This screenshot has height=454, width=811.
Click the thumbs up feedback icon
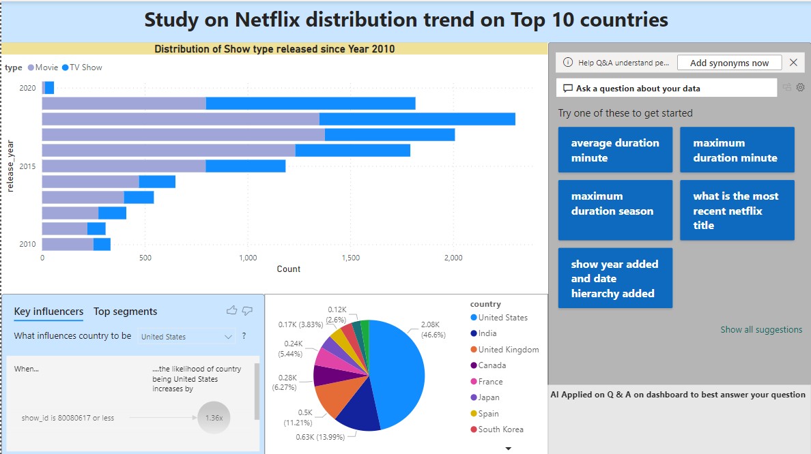pyautogui.click(x=231, y=311)
